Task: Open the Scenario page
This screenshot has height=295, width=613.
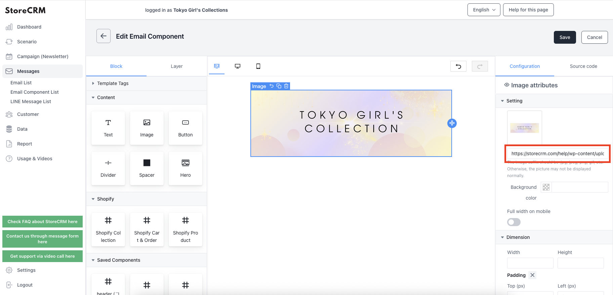Action: pyautogui.click(x=27, y=42)
